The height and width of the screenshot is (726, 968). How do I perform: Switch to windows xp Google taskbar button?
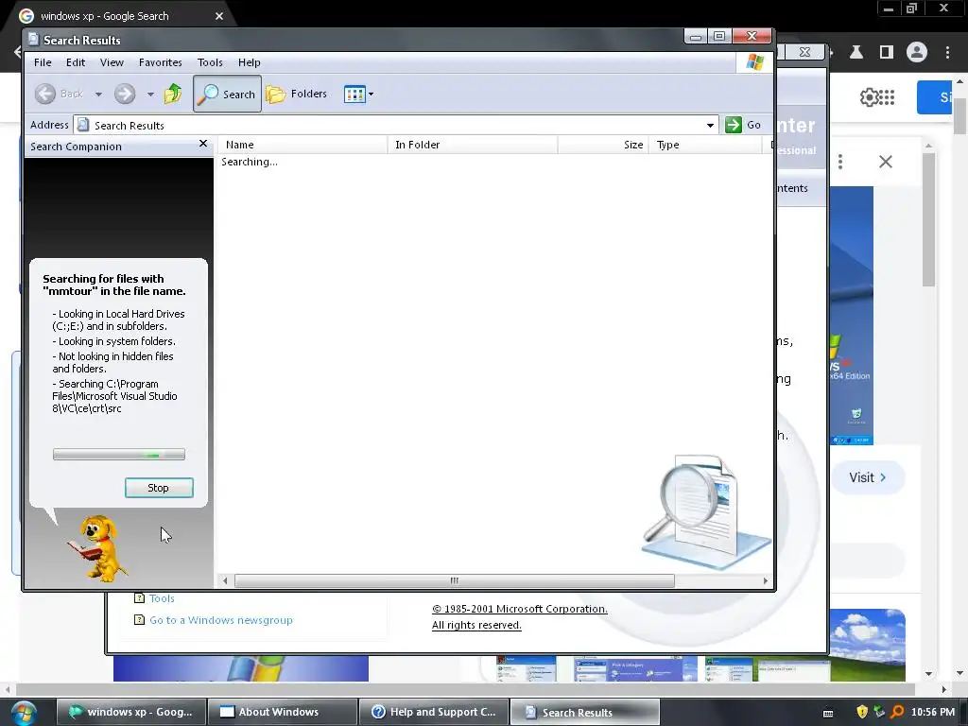[x=130, y=712]
